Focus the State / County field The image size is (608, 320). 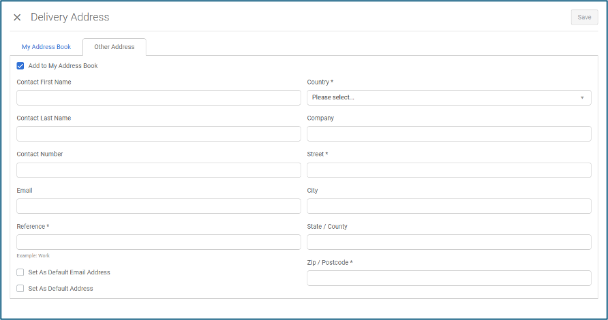[449, 242]
